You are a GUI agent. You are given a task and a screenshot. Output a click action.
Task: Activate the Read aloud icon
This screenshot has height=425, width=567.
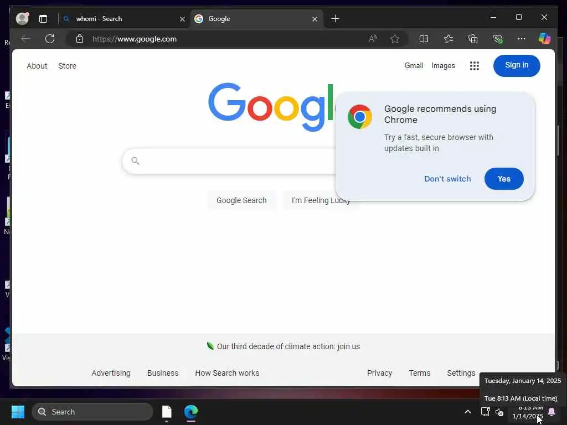coord(373,39)
